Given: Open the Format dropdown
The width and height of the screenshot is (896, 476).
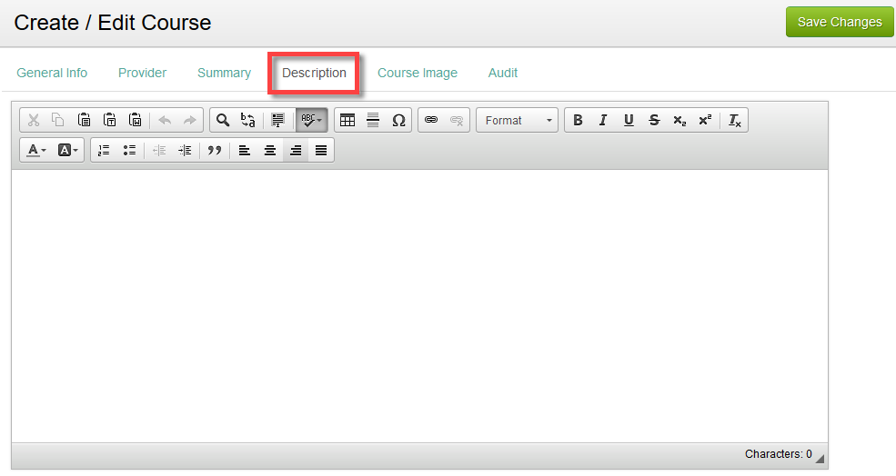Looking at the screenshot, I should (518, 121).
